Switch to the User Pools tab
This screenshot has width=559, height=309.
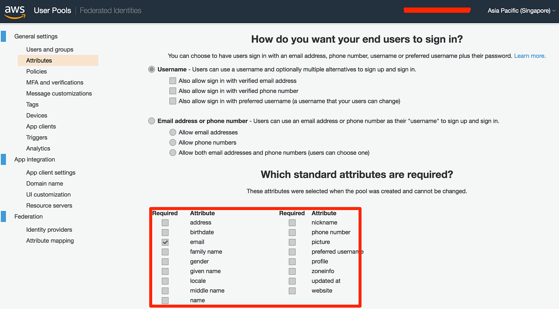pos(52,10)
